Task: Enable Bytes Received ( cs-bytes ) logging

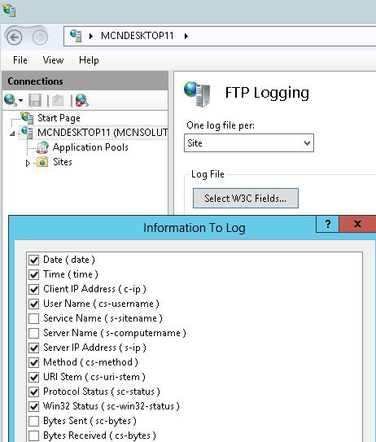Action: coord(34,435)
